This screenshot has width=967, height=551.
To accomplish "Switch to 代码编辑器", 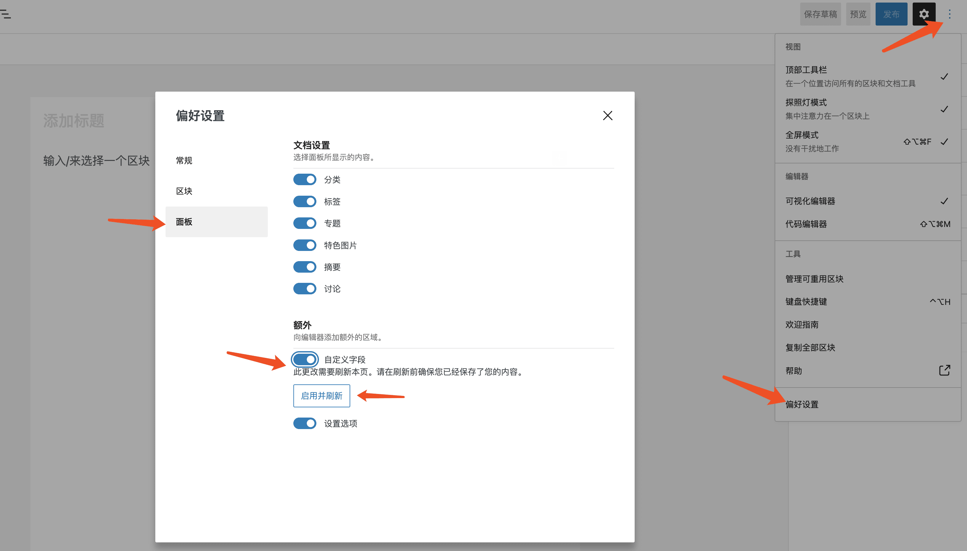I will pos(868,224).
